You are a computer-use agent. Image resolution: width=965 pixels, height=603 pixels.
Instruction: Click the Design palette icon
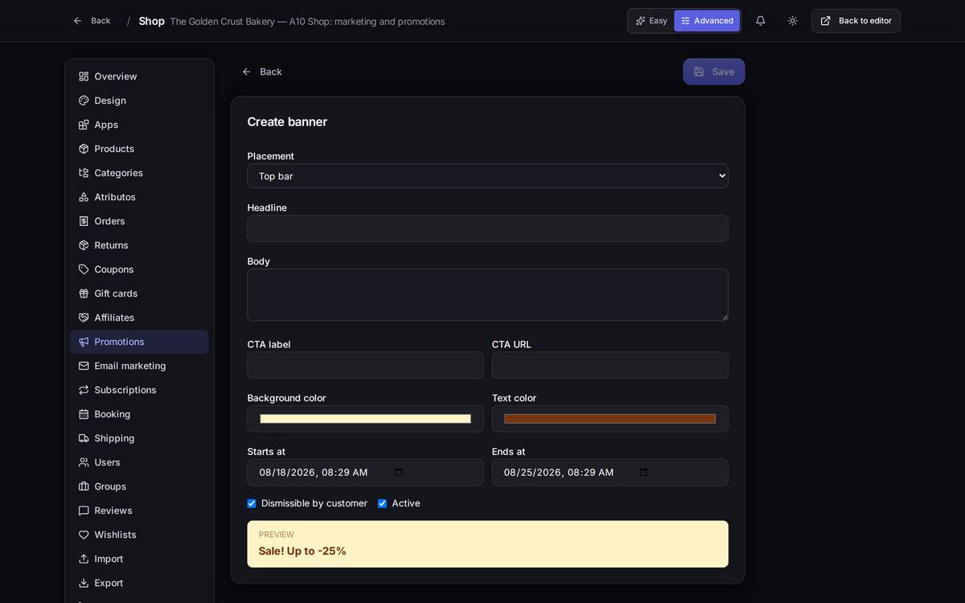tap(84, 100)
